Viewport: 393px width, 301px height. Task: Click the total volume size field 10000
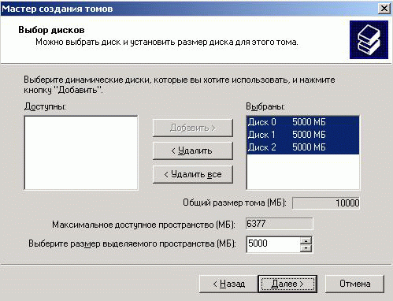(326, 203)
